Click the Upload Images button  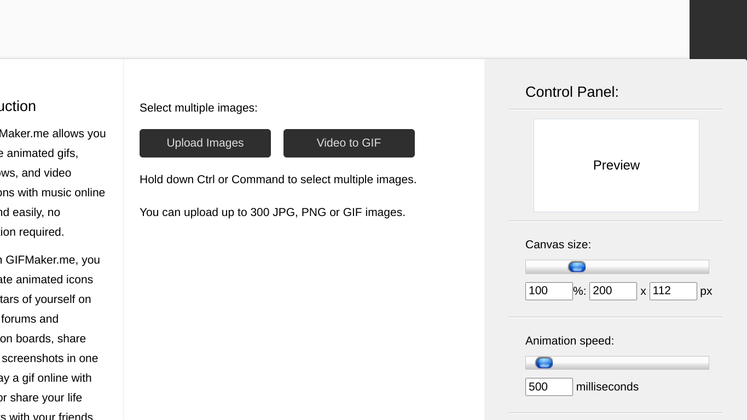click(205, 143)
